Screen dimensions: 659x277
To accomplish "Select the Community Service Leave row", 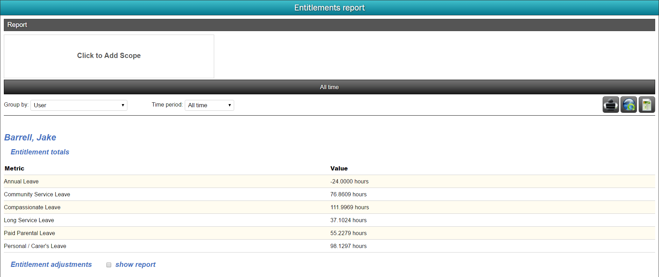I will (329, 194).
